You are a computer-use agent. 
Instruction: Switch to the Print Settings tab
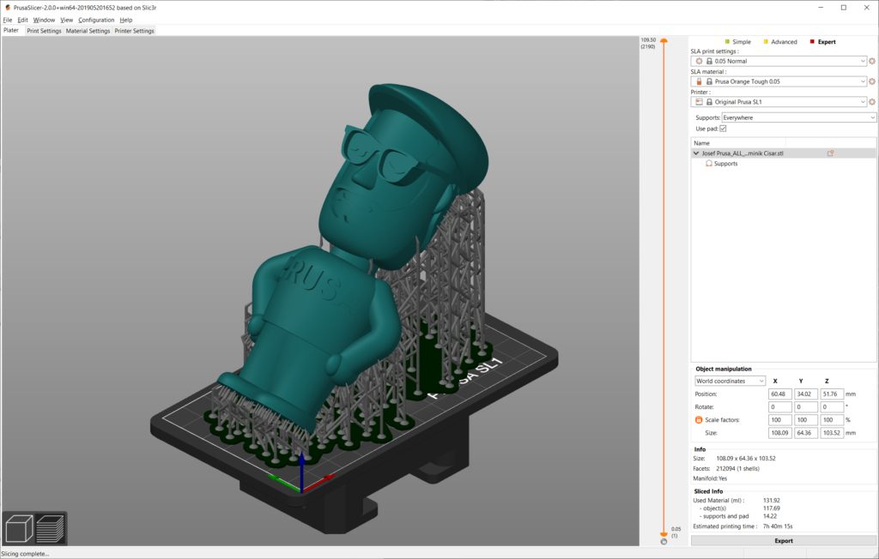pyautogui.click(x=44, y=31)
